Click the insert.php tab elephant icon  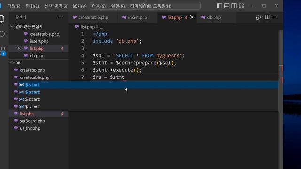click(124, 17)
